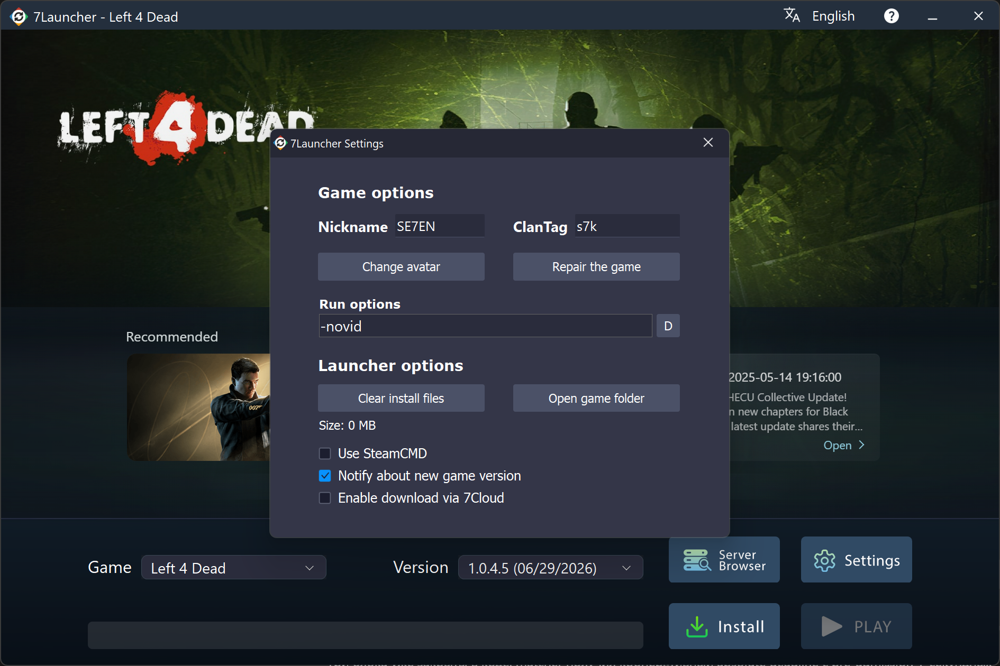Enable the Use SteamCMD checkbox
Screen dimensions: 1000x666
coord(325,454)
